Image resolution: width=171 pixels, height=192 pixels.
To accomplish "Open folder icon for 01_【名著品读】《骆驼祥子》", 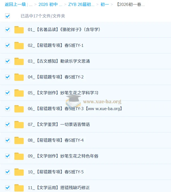I will click(x=19, y=30).
